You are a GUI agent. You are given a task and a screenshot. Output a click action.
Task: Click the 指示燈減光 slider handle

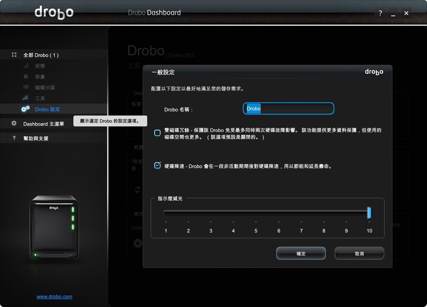coord(369,212)
